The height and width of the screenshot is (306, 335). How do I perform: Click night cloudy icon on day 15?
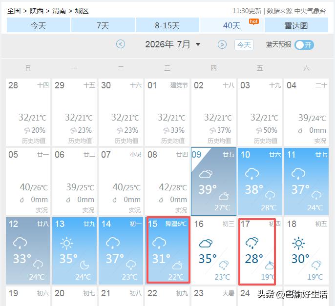[x=177, y=265]
